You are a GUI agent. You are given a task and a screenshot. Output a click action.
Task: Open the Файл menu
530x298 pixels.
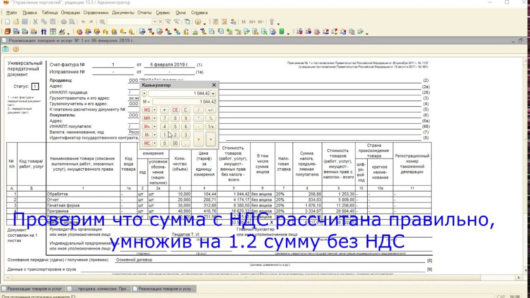click(12, 13)
